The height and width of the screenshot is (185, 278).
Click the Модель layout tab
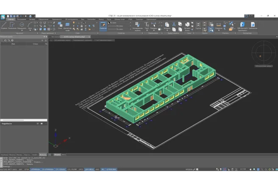pyautogui.click(x=57, y=154)
